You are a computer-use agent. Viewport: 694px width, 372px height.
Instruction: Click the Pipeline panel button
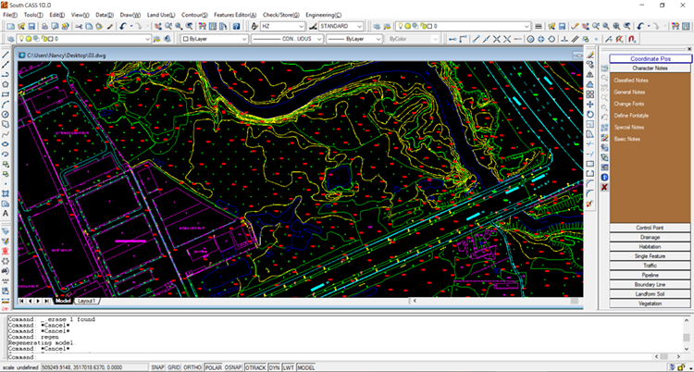(x=650, y=275)
